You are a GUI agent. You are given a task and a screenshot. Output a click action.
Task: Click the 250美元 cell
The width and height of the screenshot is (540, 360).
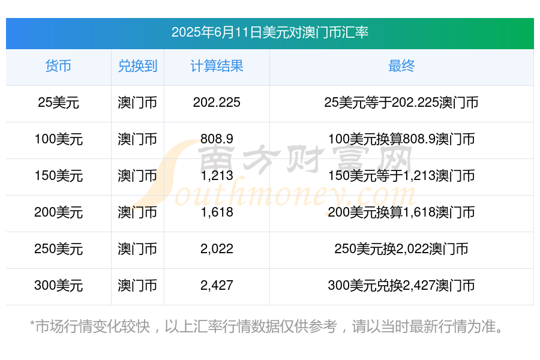58,249
